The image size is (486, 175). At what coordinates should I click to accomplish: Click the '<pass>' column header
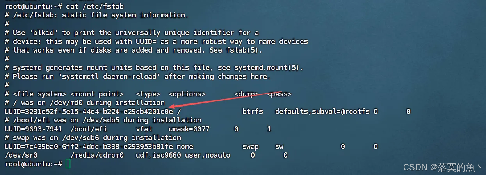point(279,94)
